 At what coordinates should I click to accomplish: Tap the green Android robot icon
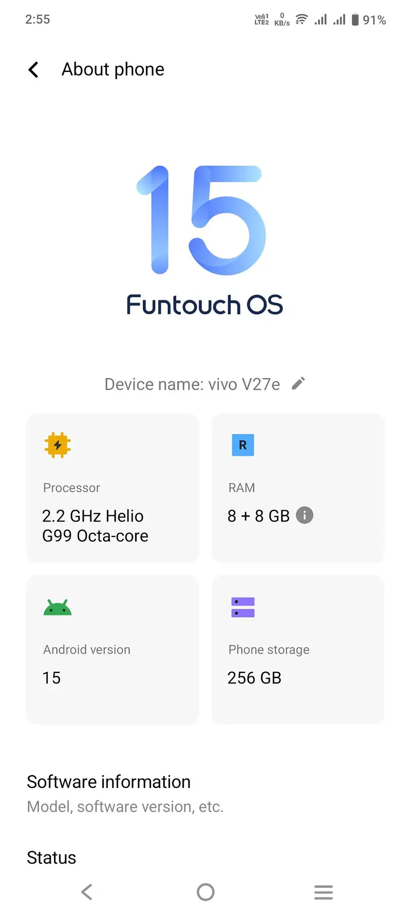[58, 607]
